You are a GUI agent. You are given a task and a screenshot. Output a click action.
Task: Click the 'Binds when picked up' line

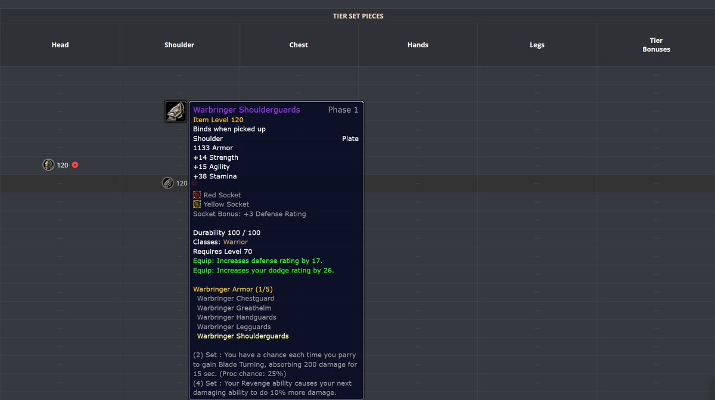[x=229, y=129]
